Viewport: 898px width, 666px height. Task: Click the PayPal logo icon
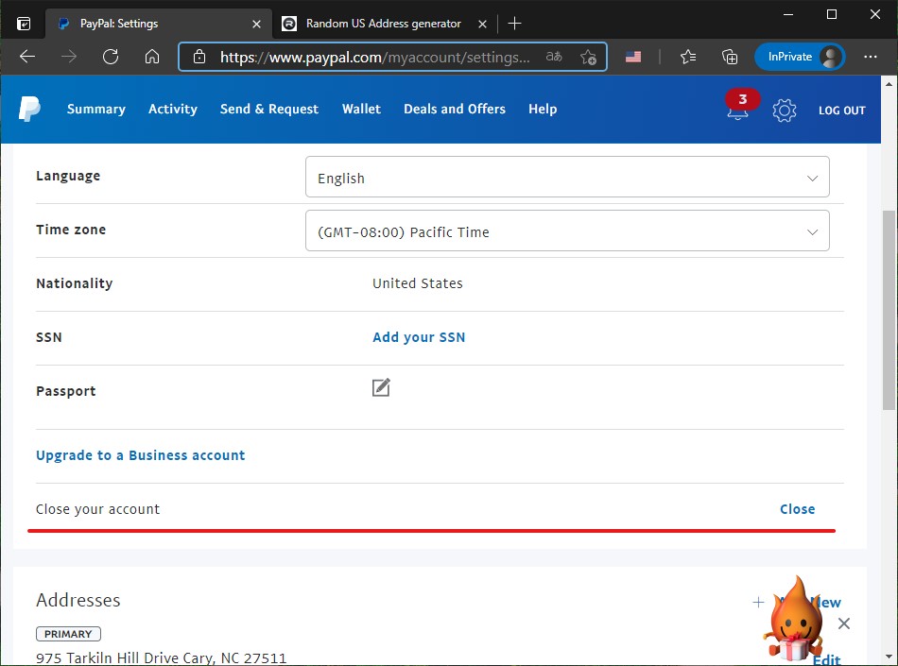[x=29, y=110]
